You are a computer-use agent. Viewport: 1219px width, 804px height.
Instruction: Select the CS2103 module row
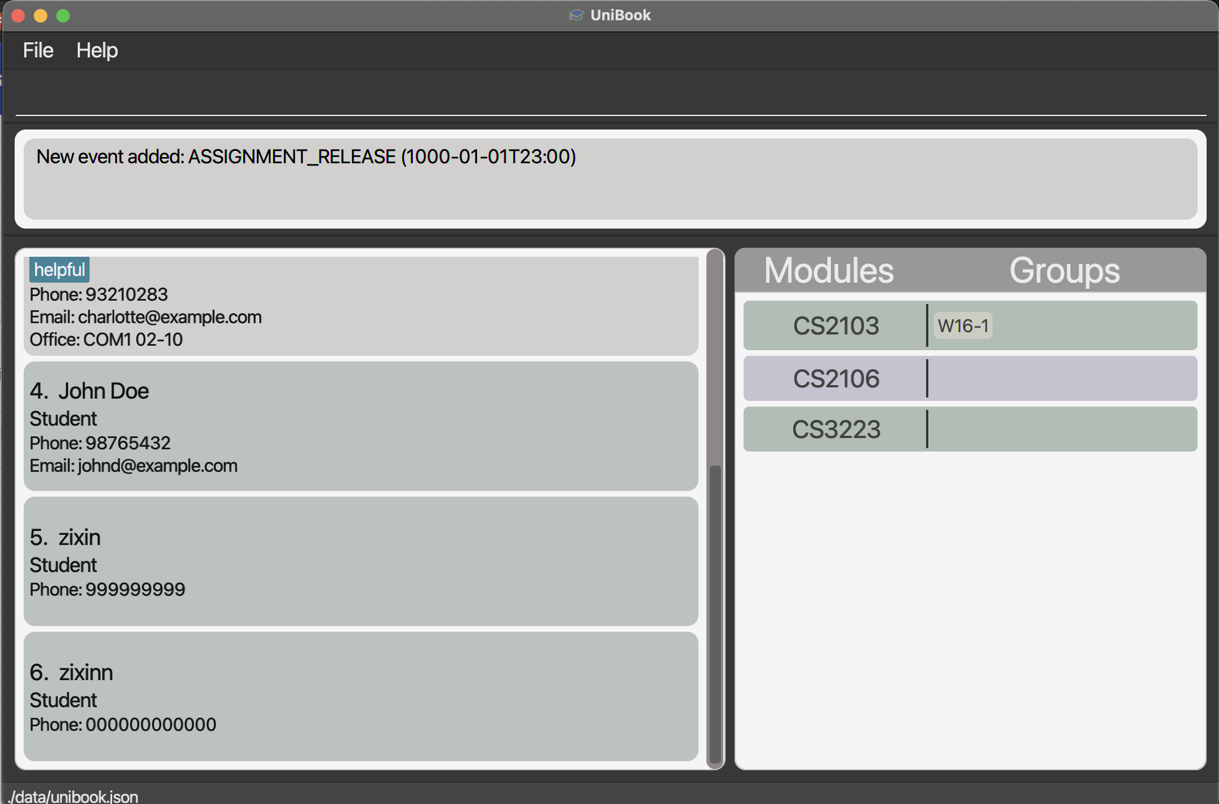835,325
